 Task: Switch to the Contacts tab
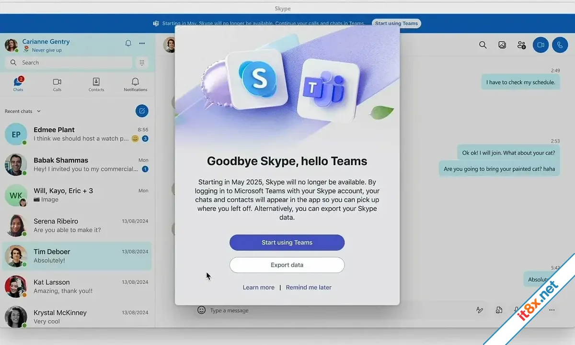[96, 84]
